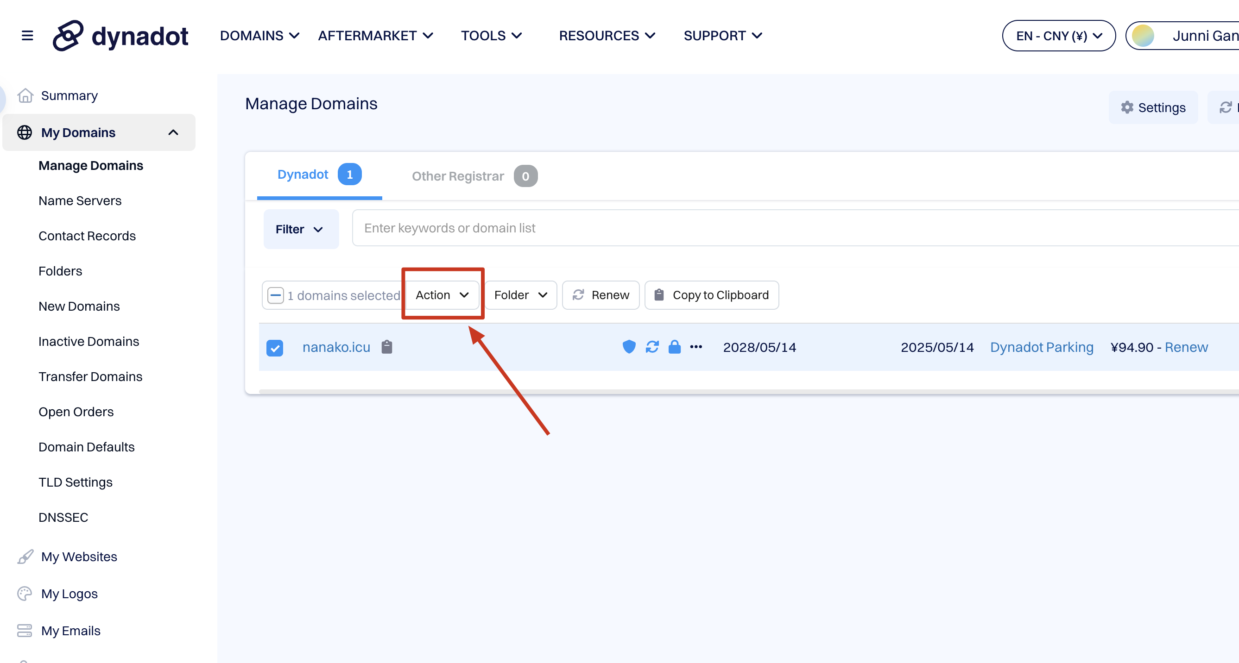1239x663 pixels.
Task: Click the blue lock icon for nanako.icu
Action: pyautogui.click(x=674, y=346)
